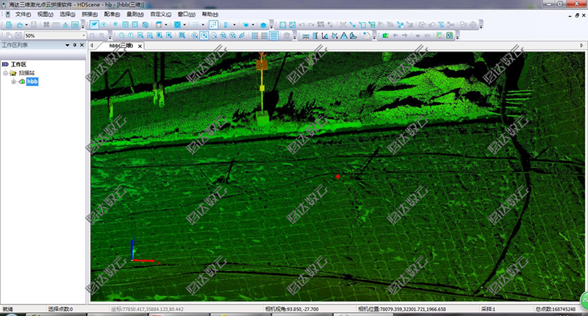Expand the hbb scan station node
This screenshot has height=316, width=588.
[x=13, y=82]
